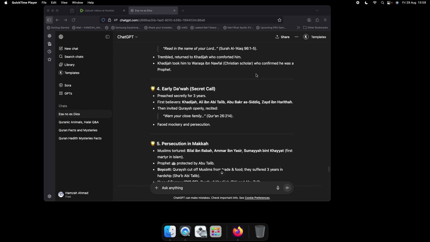This screenshot has height=242, width=430.
Task: Go back one page
Action: 57,20
